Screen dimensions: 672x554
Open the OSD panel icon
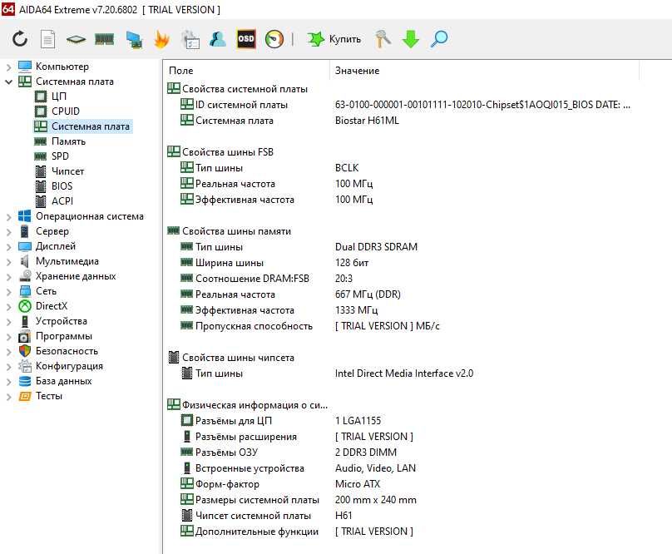[246, 39]
